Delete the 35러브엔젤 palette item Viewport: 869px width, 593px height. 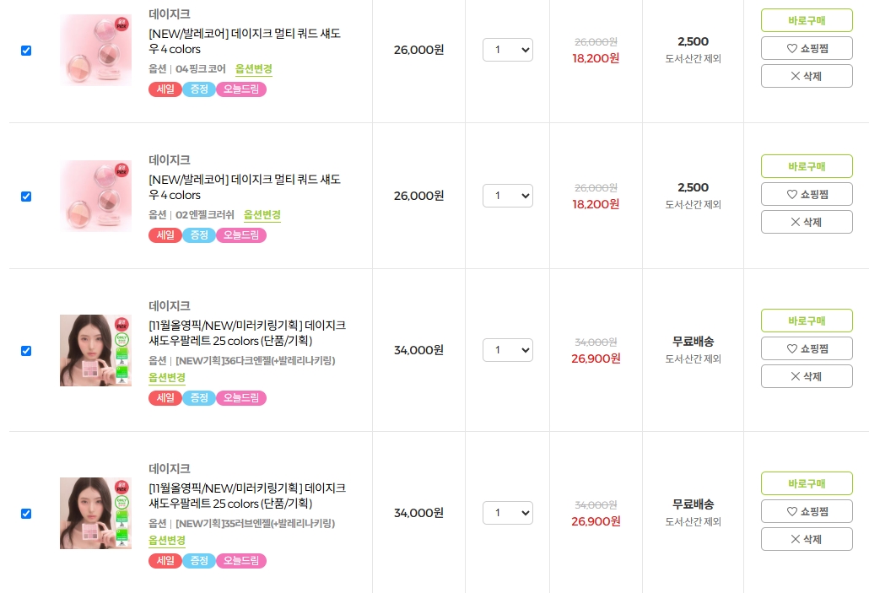pyautogui.click(x=807, y=539)
